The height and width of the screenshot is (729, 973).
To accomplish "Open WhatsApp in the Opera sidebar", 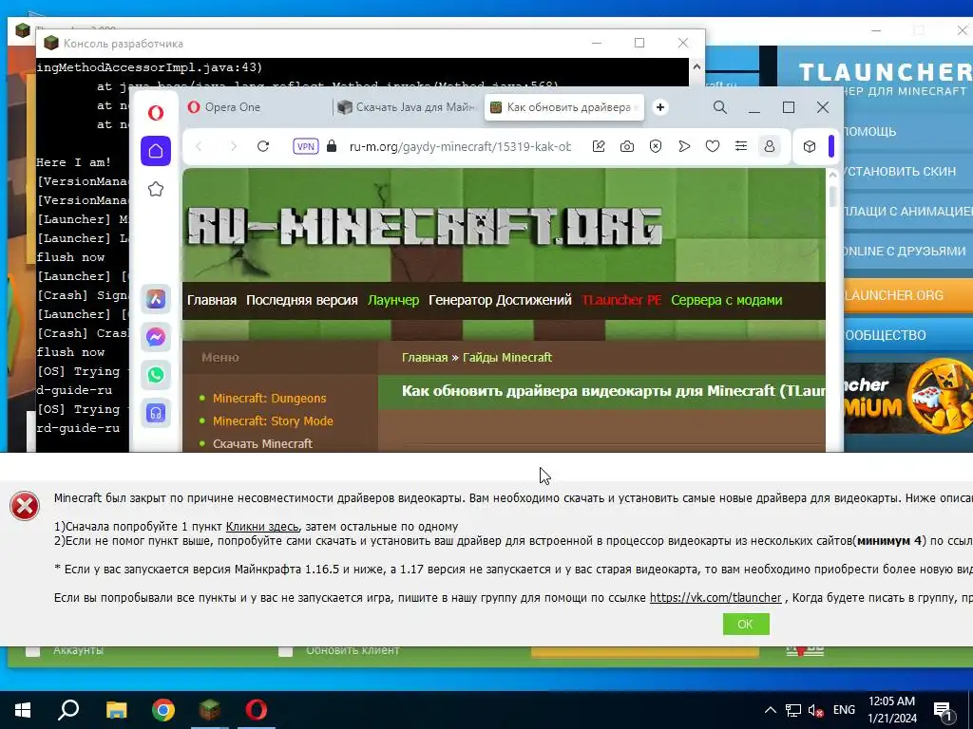I will (156, 375).
